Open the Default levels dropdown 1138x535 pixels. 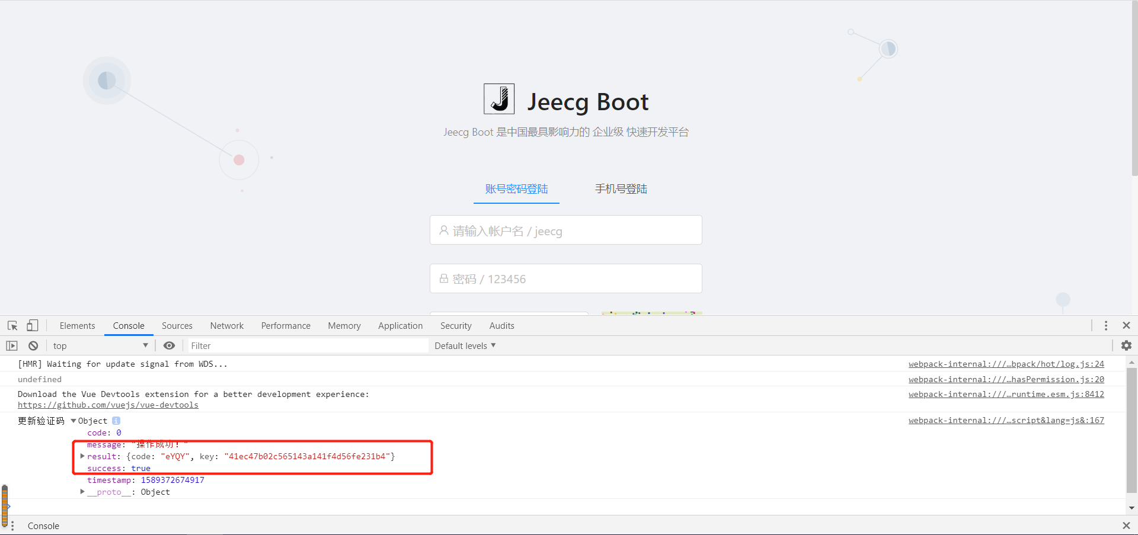click(x=465, y=345)
